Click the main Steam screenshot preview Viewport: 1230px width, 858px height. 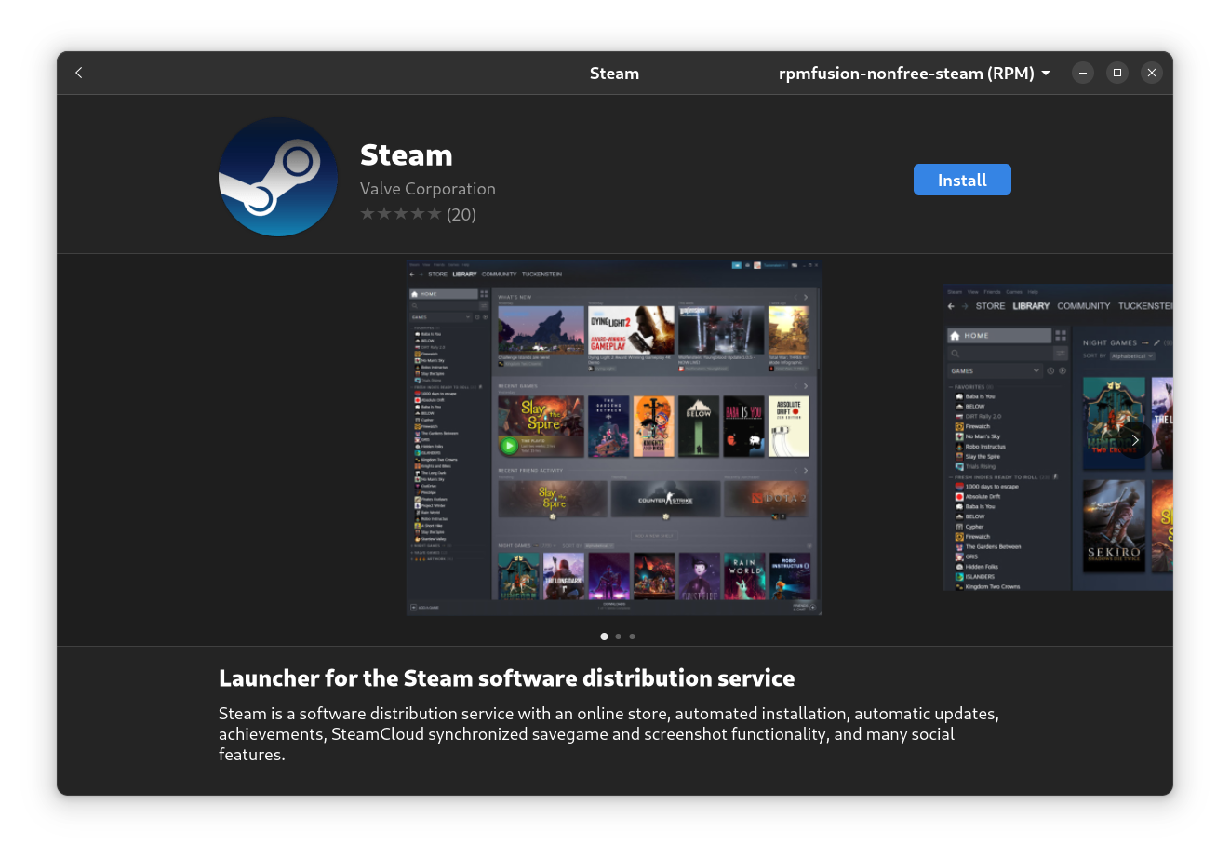point(613,437)
